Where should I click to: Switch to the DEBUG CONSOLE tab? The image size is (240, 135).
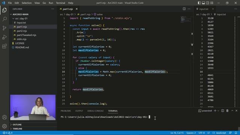coord(95,111)
